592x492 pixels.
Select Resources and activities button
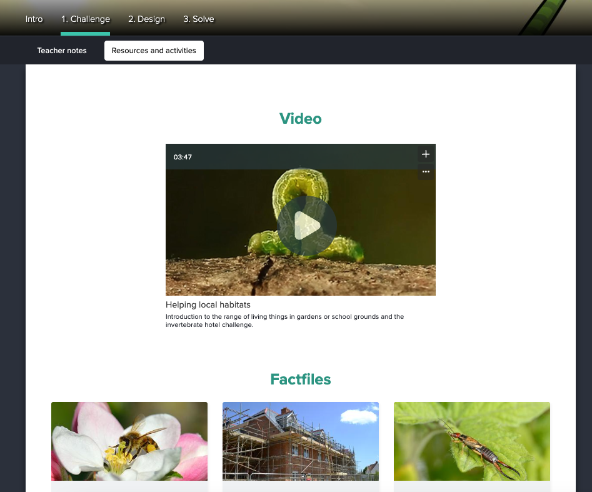154,51
